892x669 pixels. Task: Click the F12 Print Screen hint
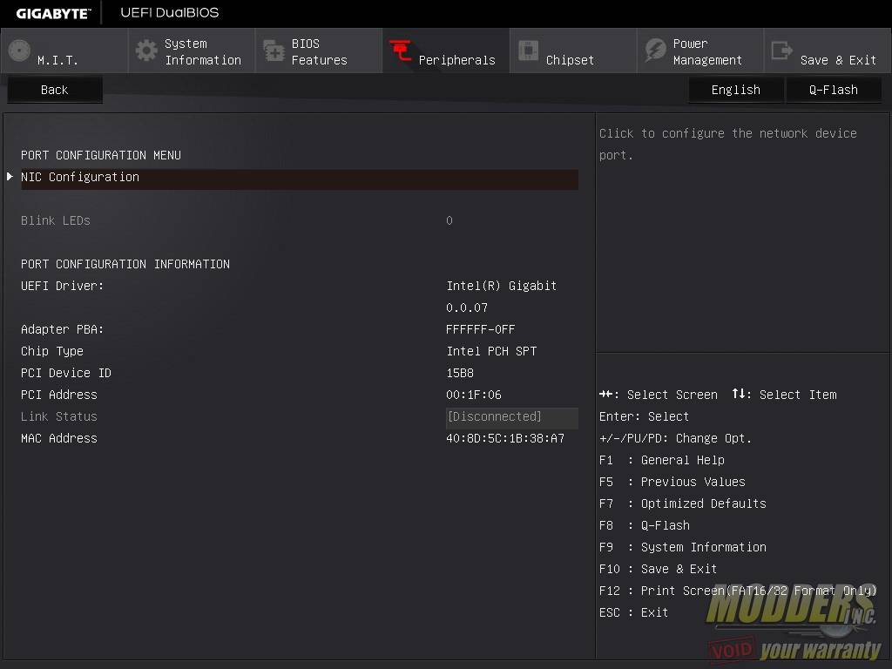point(738,591)
